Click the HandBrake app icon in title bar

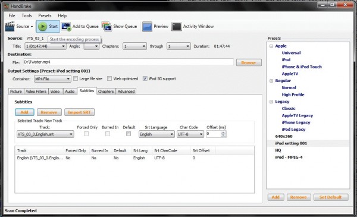point(7,6)
